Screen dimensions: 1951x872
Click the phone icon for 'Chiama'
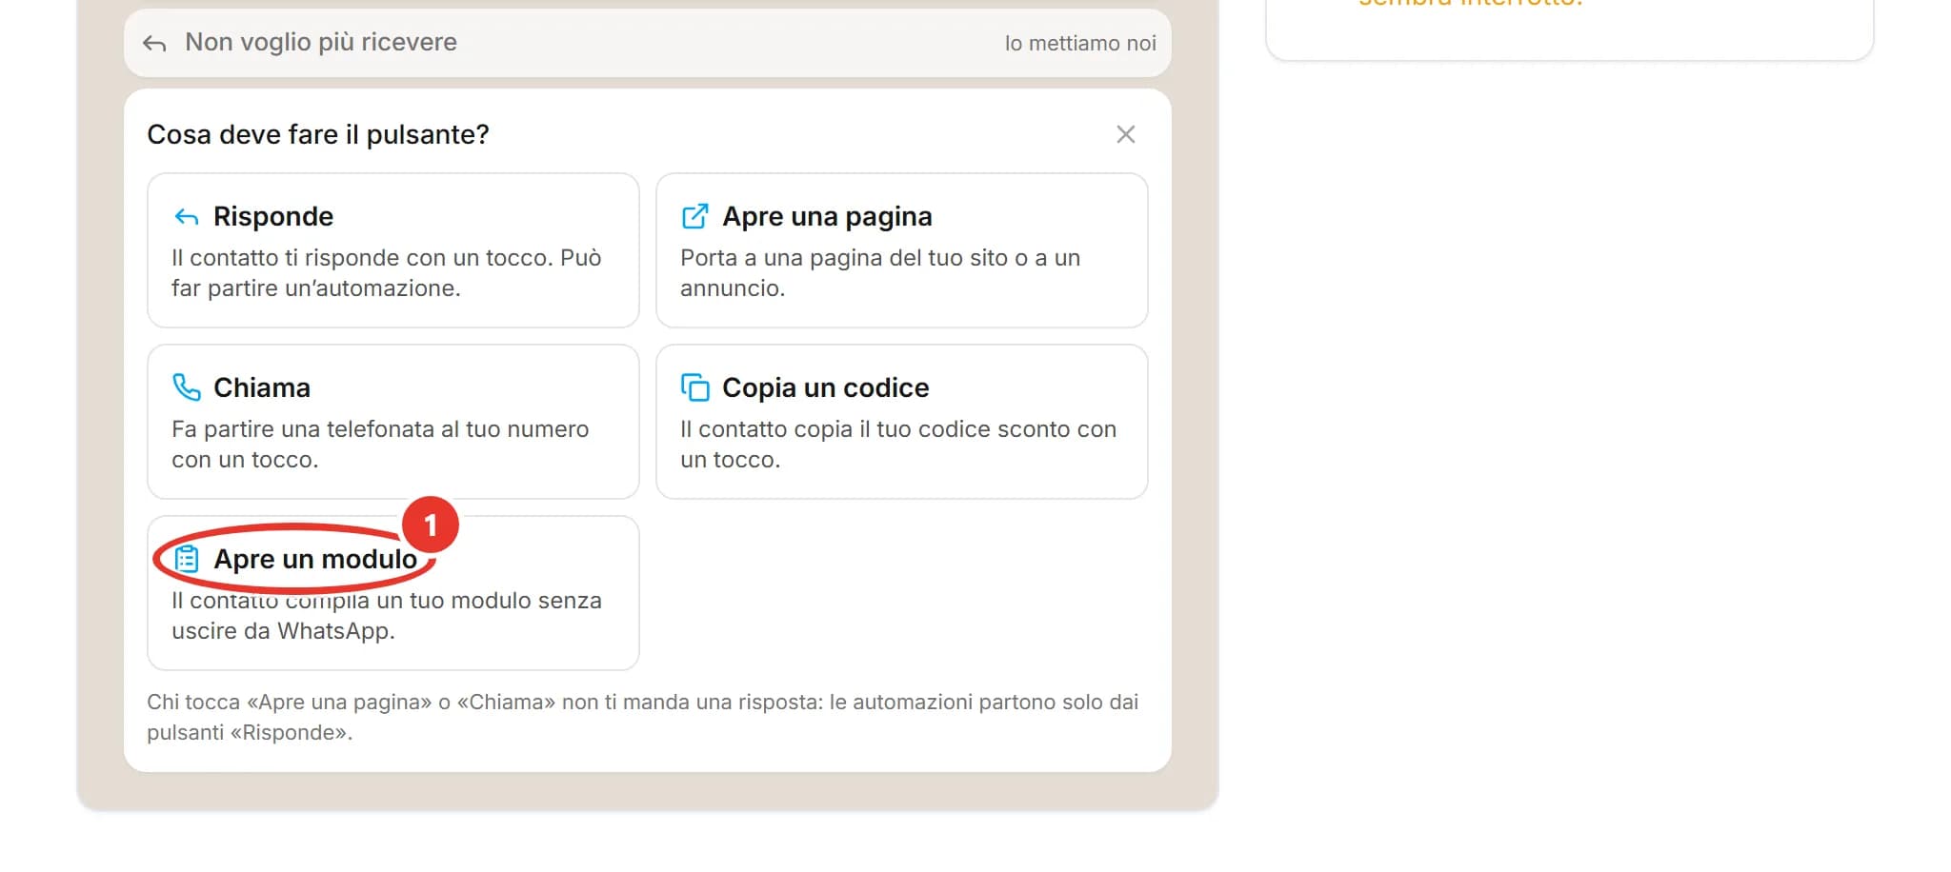[x=186, y=387]
